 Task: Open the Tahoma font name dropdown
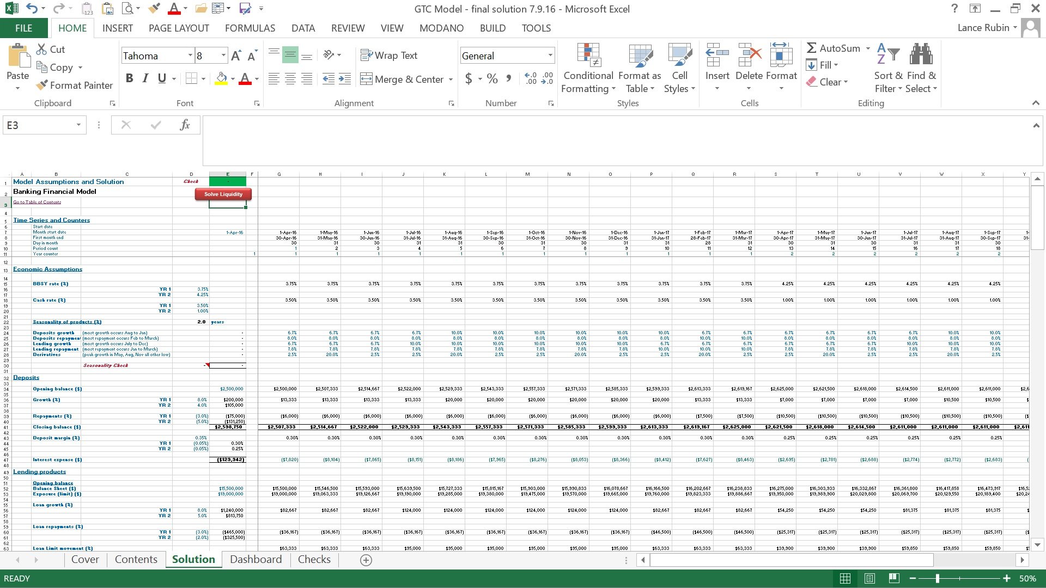click(190, 56)
